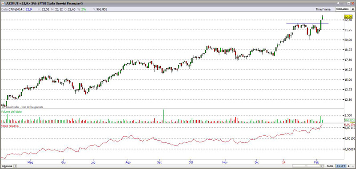
Task: Click the pin icon in title bar
Action: [338, 3]
